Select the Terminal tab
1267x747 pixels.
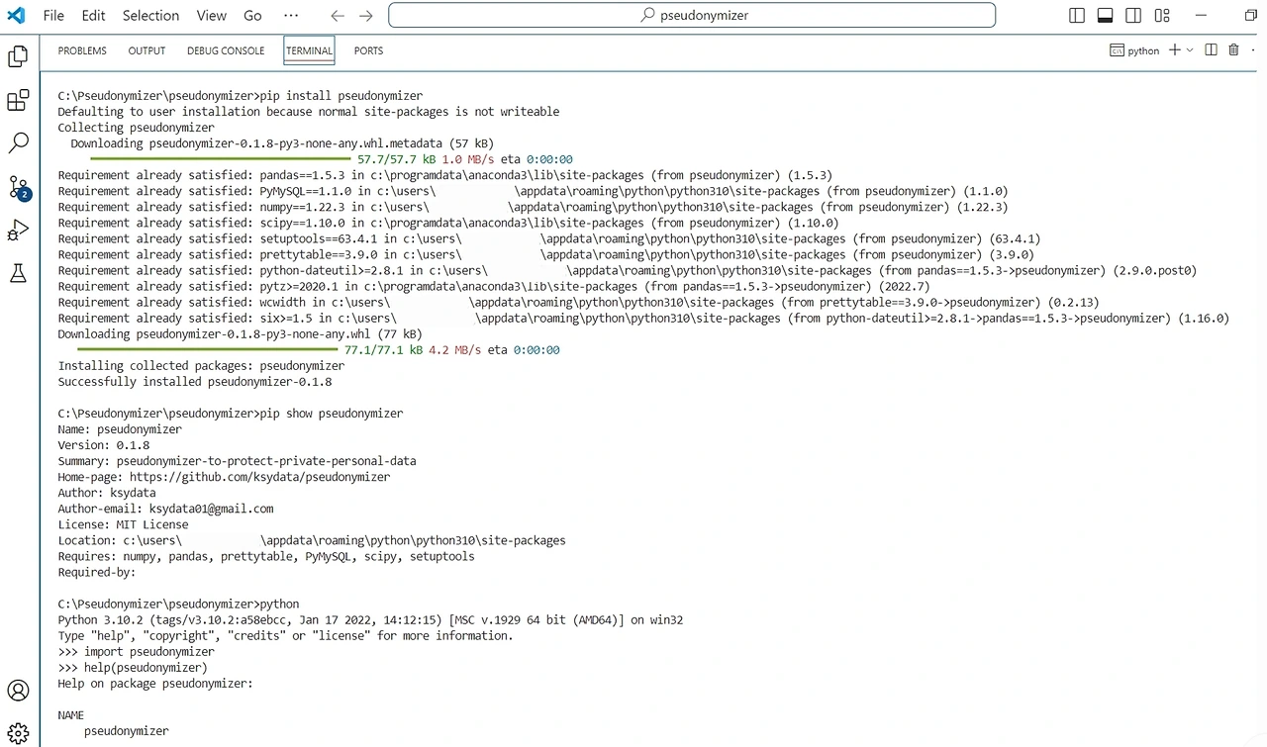pyautogui.click(x=309, y=50)
